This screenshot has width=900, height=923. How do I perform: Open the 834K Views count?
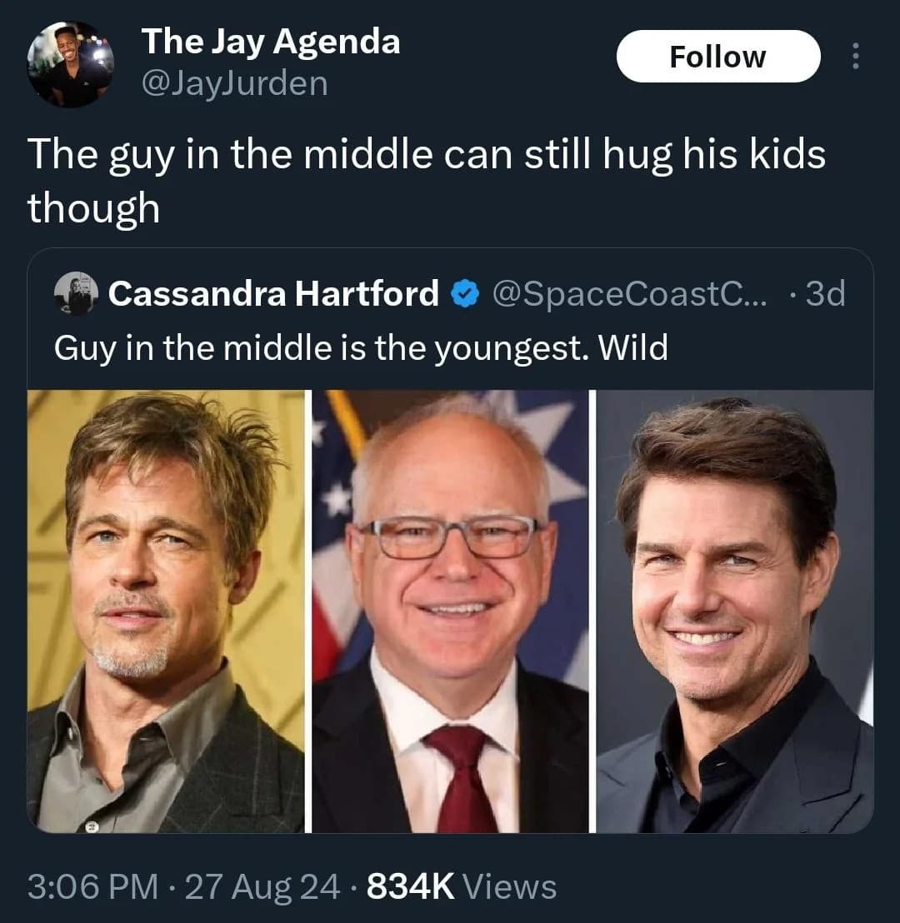click(461, 886)
